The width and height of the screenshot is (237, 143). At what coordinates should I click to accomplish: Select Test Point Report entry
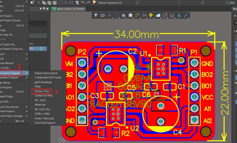(45, 123)
